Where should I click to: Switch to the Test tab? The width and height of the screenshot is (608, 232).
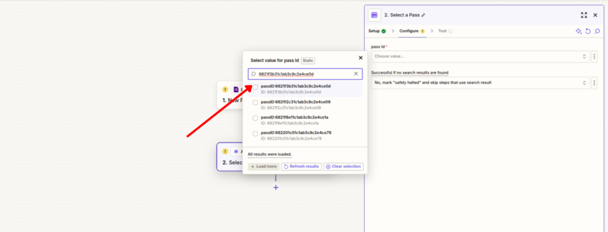[x=445, y=31]
